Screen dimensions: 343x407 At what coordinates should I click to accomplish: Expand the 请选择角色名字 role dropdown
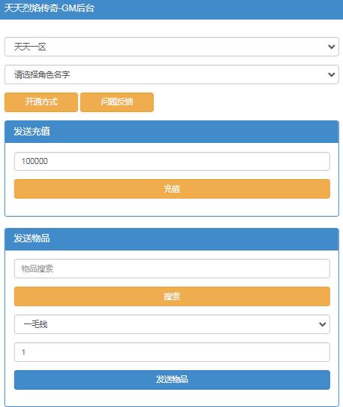[x=172, y=74]
